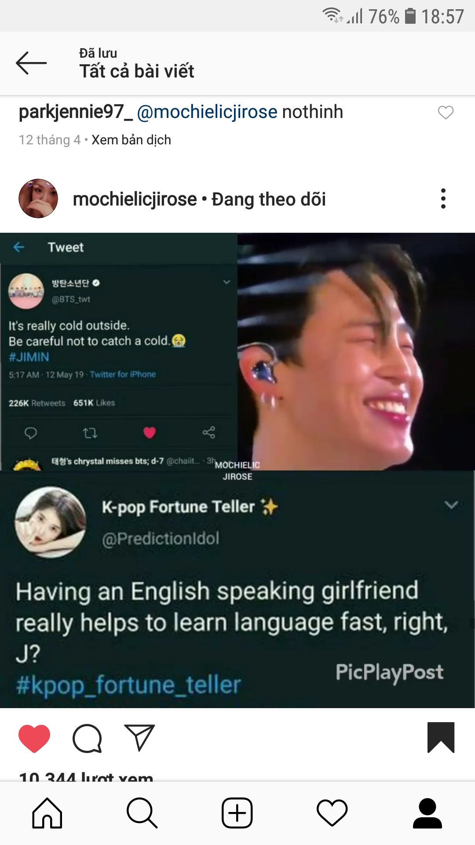Viewport: 475px width, 845px height.
Task: Open the Search tab
Action: pos(142,813)
